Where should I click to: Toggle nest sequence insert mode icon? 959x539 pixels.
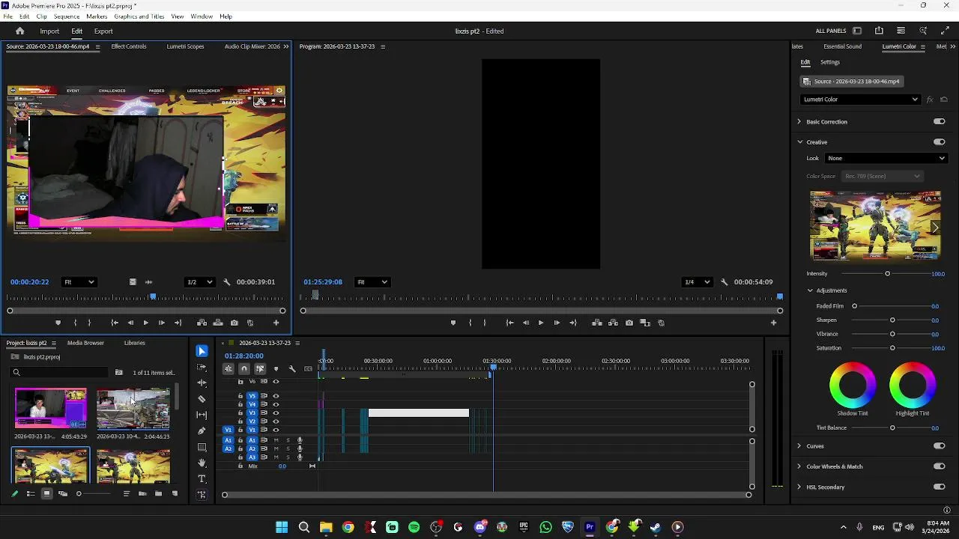point(229,368)
